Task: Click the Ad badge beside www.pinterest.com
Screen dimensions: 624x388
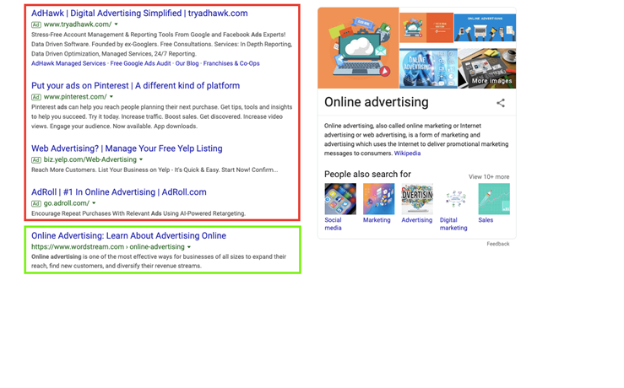Action: pos(36,97)
